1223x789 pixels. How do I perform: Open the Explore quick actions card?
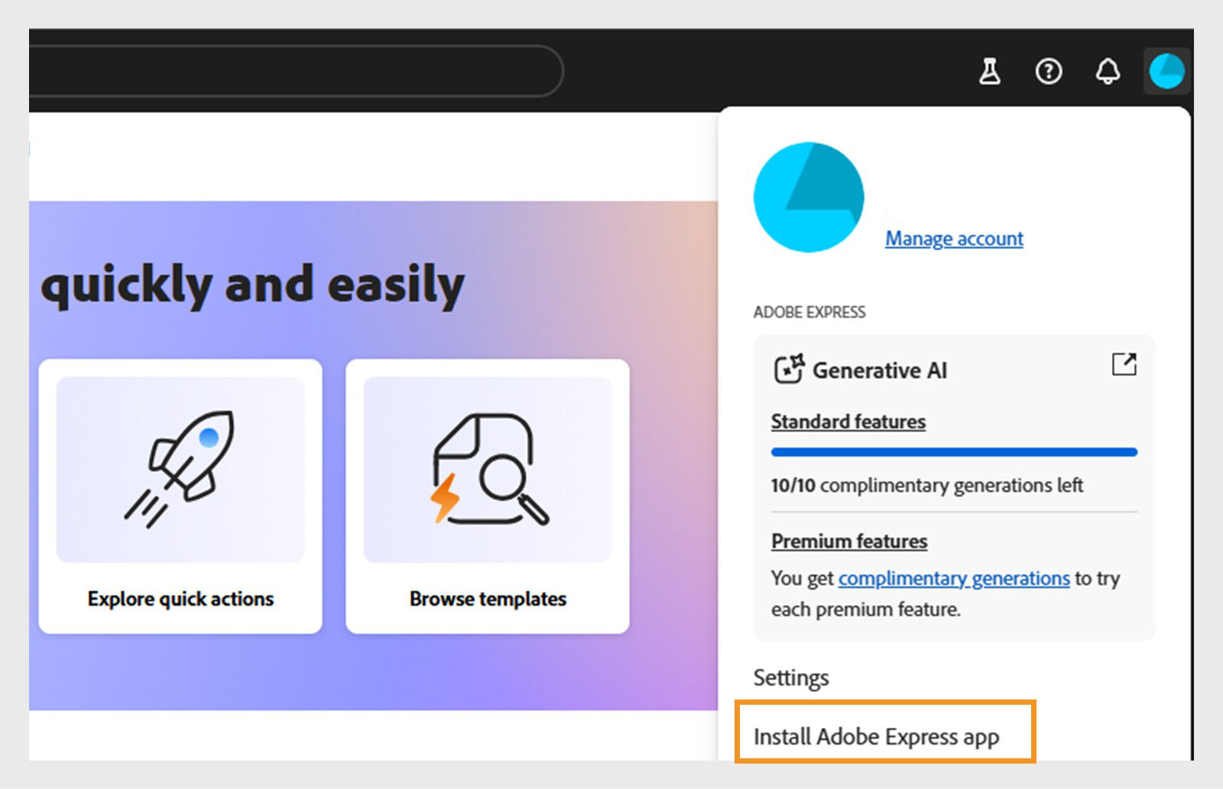click(181, 496)
